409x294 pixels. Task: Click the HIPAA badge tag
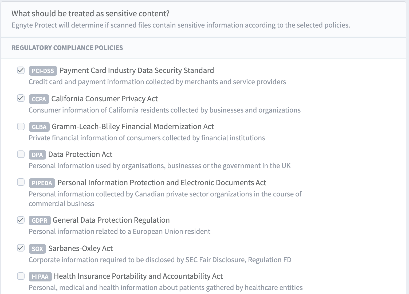(40, 277)
